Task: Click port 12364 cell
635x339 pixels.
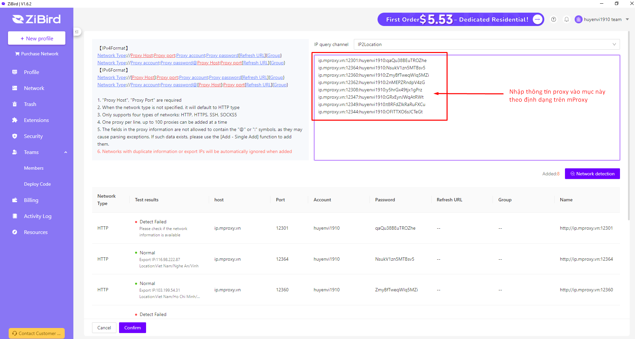Action: point(282,259)
